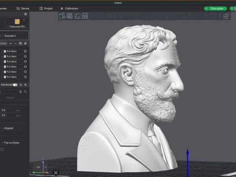Auto orient the model using toolbar icon
Viewport: 236px width, 177px height.
pos(77,16)
